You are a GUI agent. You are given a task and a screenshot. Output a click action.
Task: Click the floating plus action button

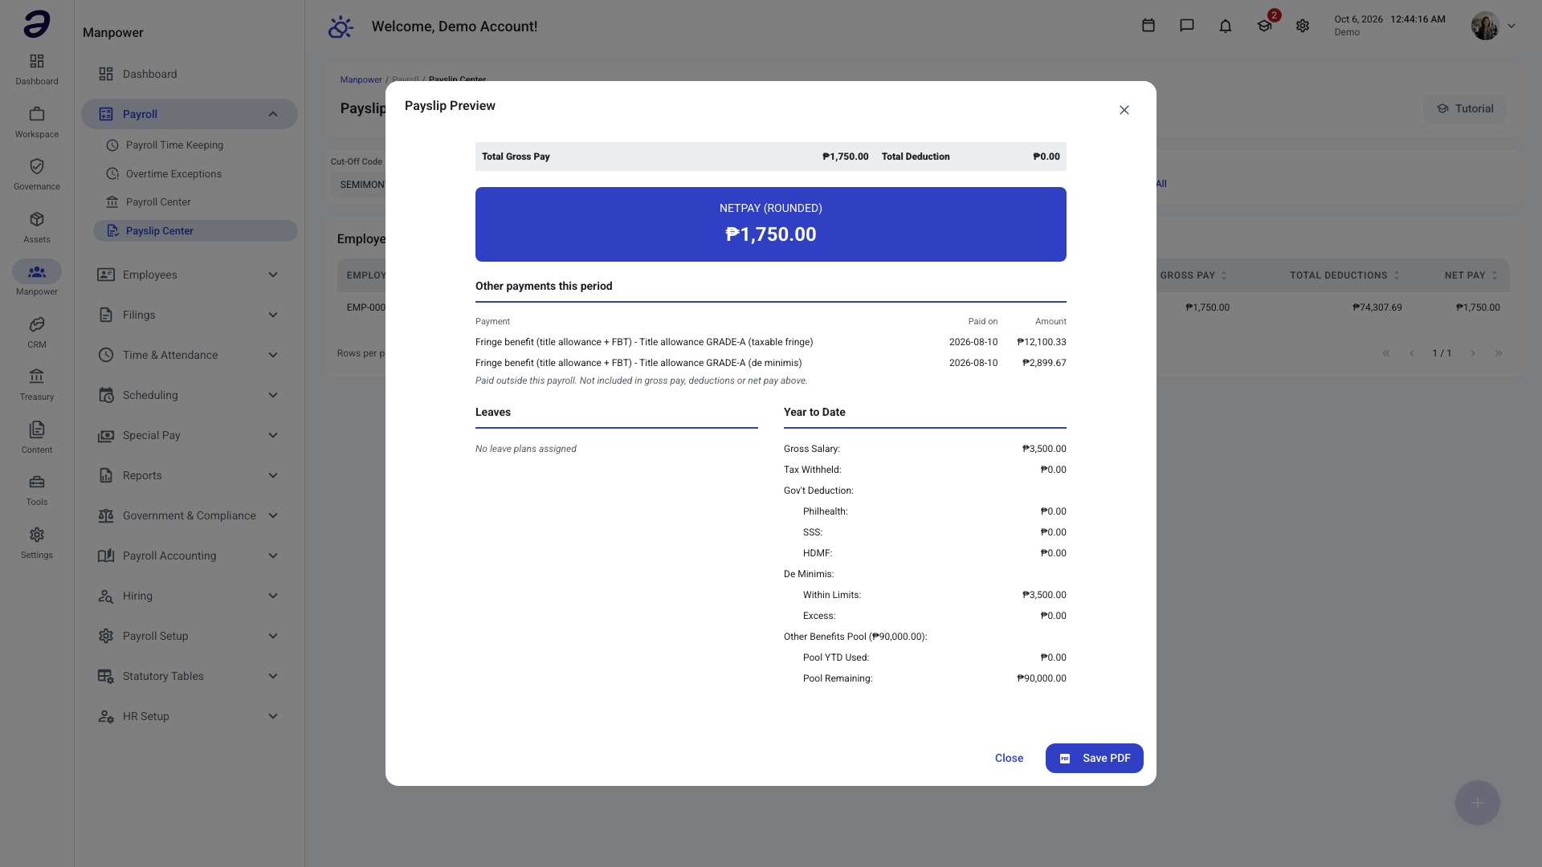coord(1478,803)
